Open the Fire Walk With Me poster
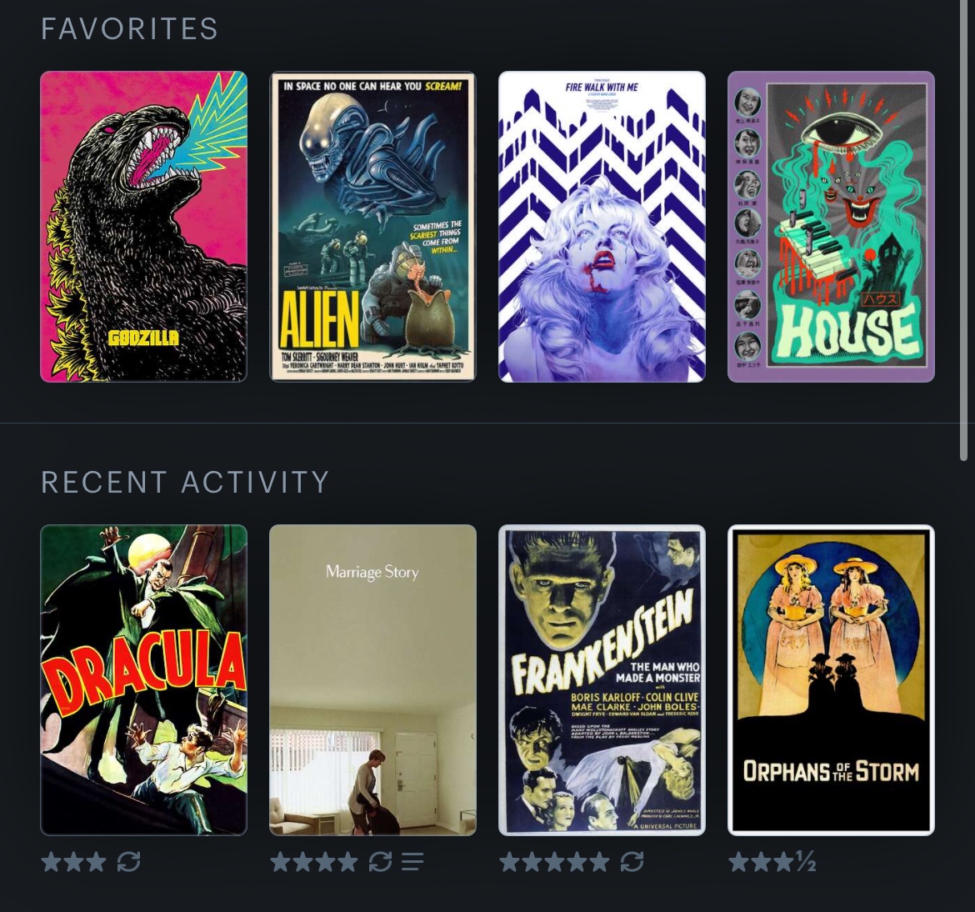The image size is (975, 912). [x=602, y=227]
